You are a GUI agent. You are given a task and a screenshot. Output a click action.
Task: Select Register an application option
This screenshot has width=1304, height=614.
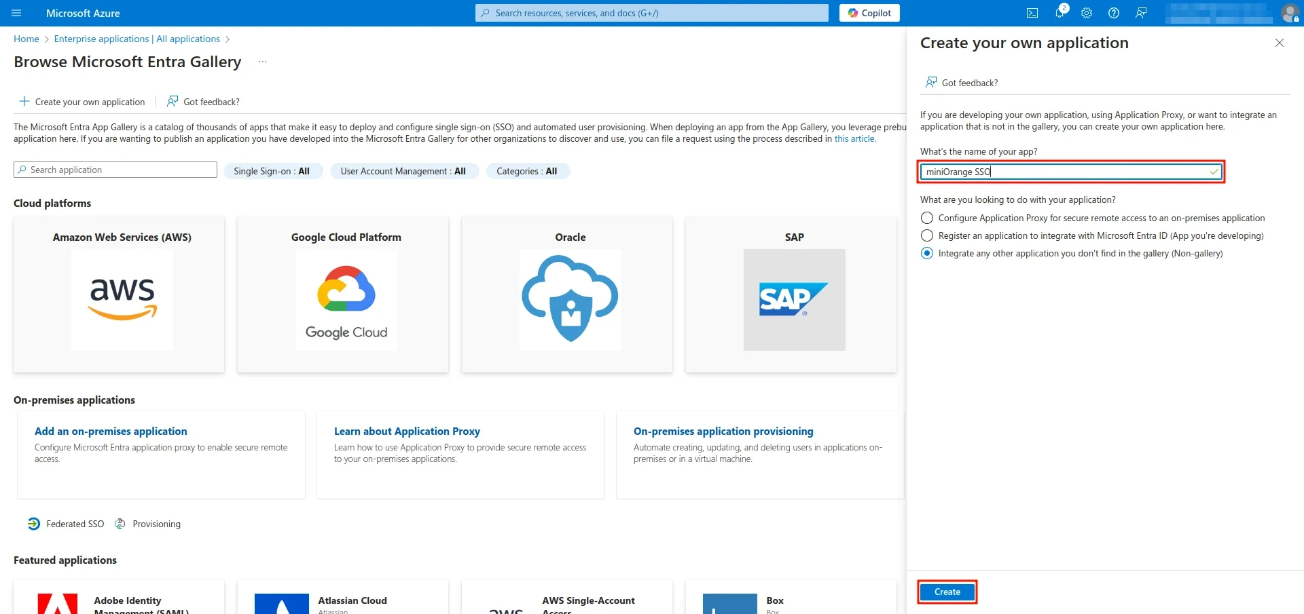click(x=926, y=235)
